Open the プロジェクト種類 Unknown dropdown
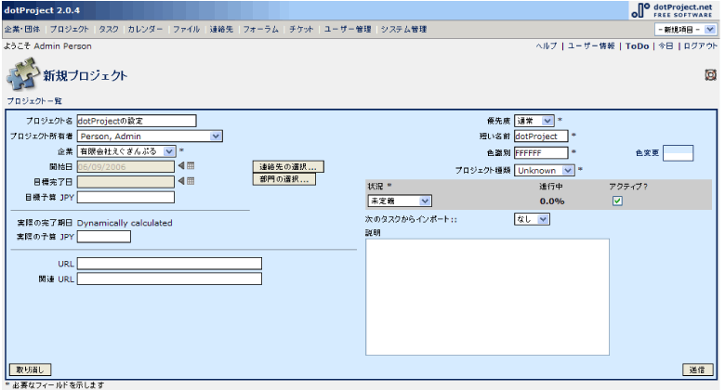 (x=544, y=171)
